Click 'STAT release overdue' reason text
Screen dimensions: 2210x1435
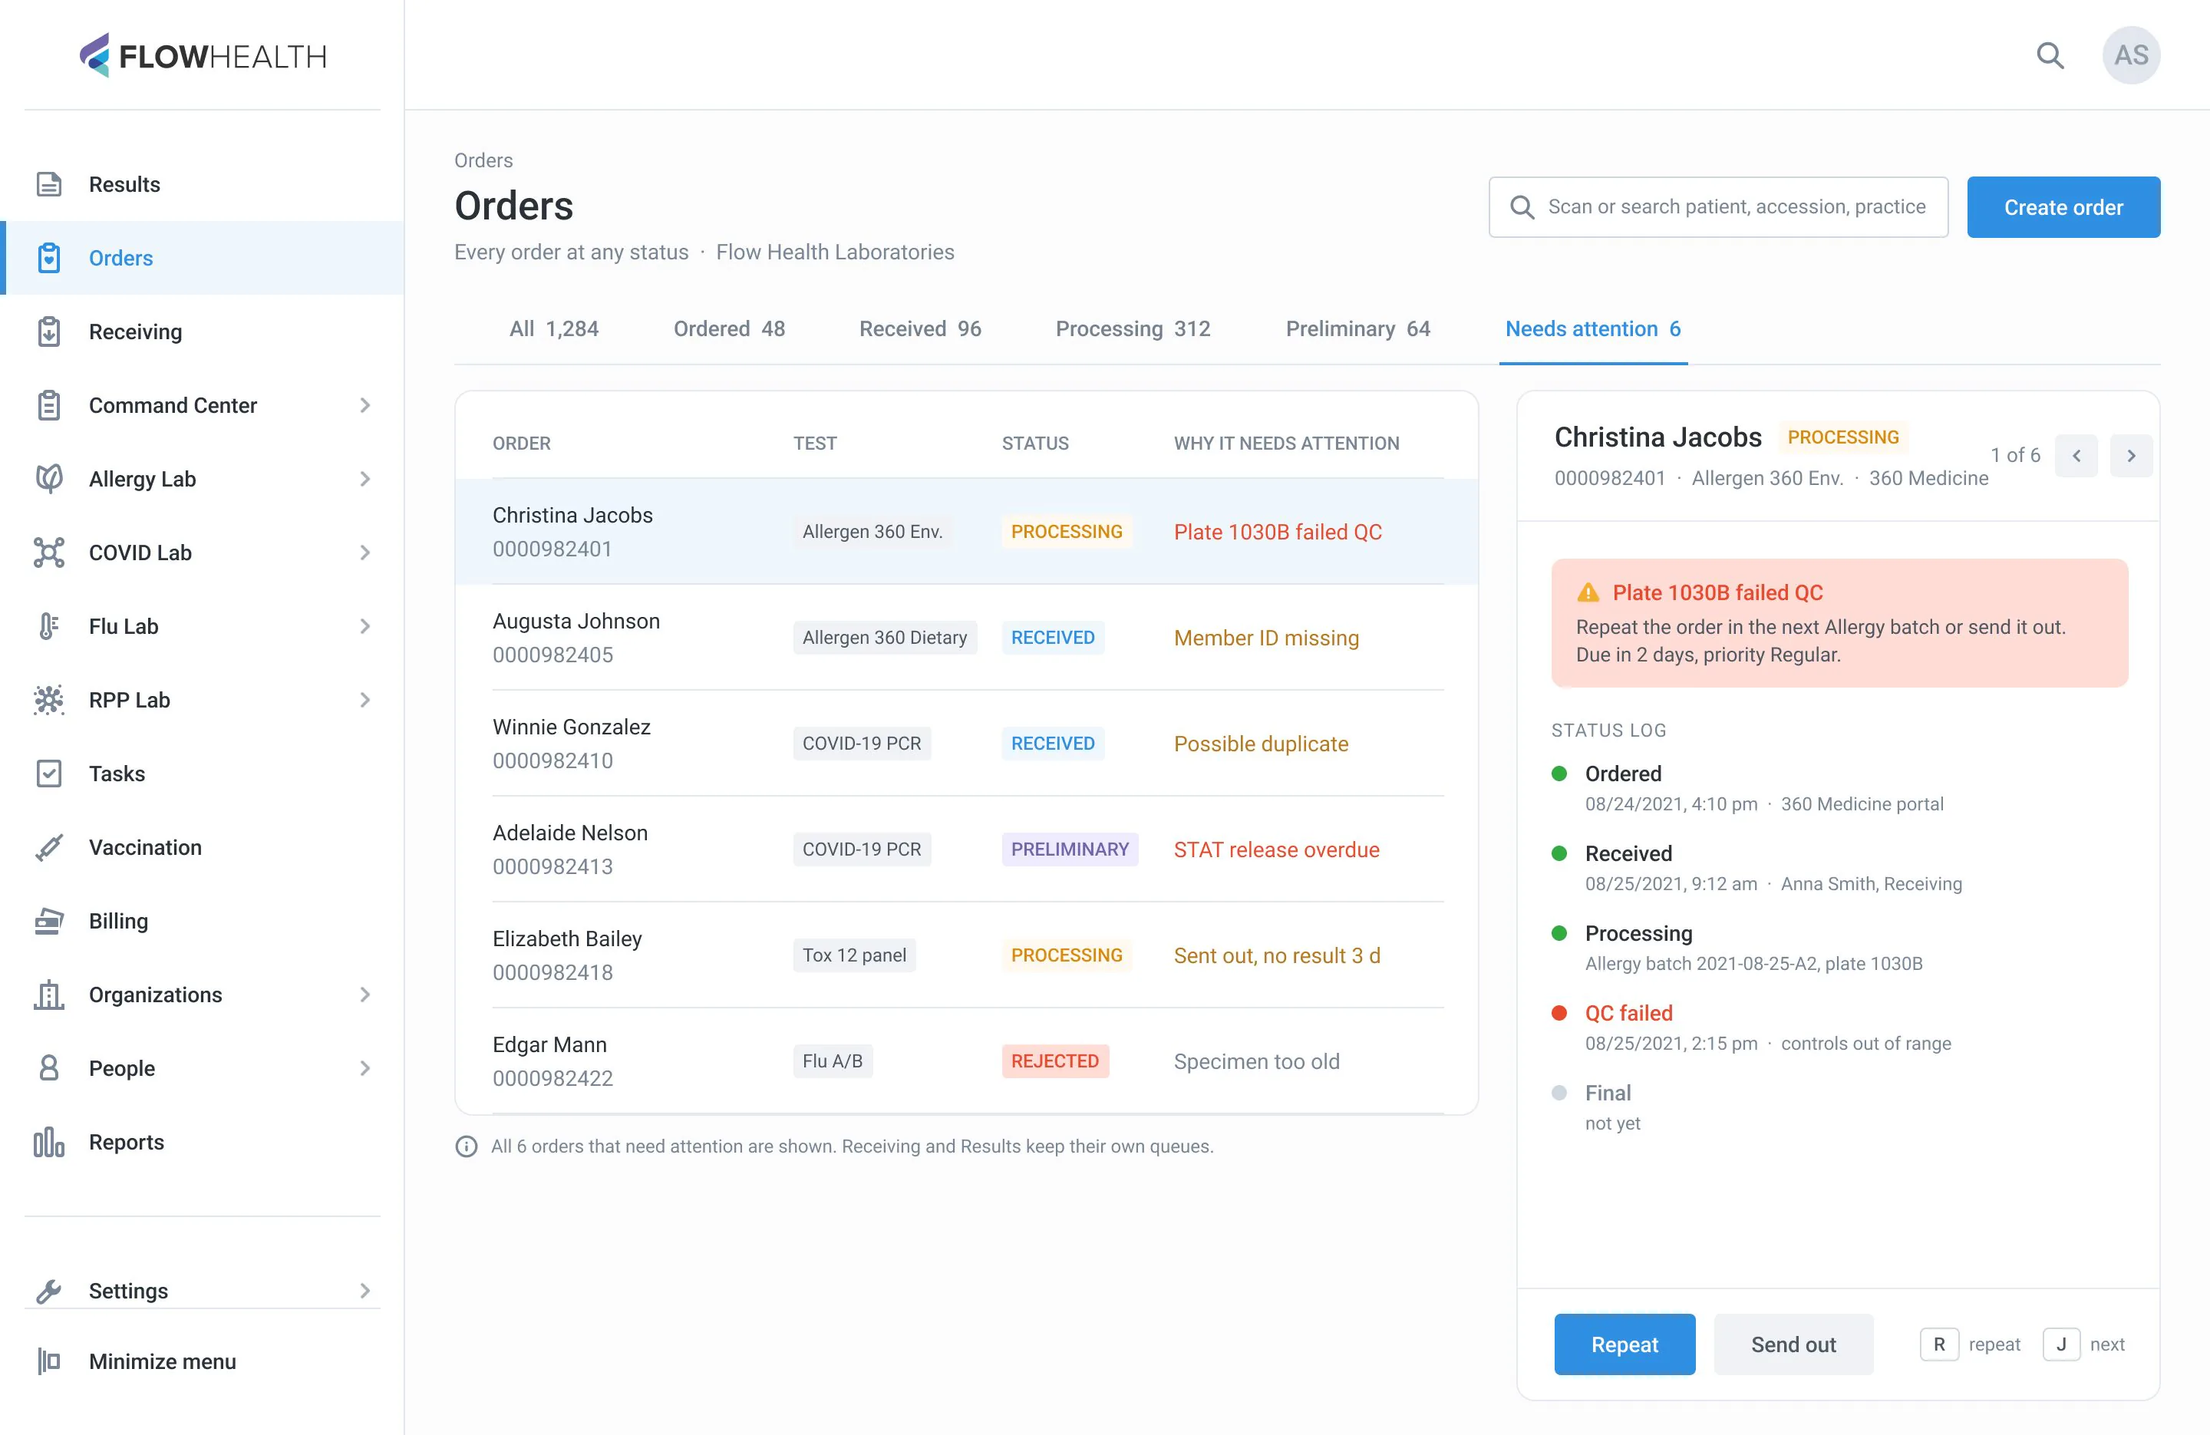tap(1276, 849)
